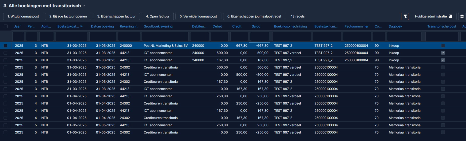Click the Factuurnummer filter field
This screenshot has height=141, width=466.
point(357,36)
